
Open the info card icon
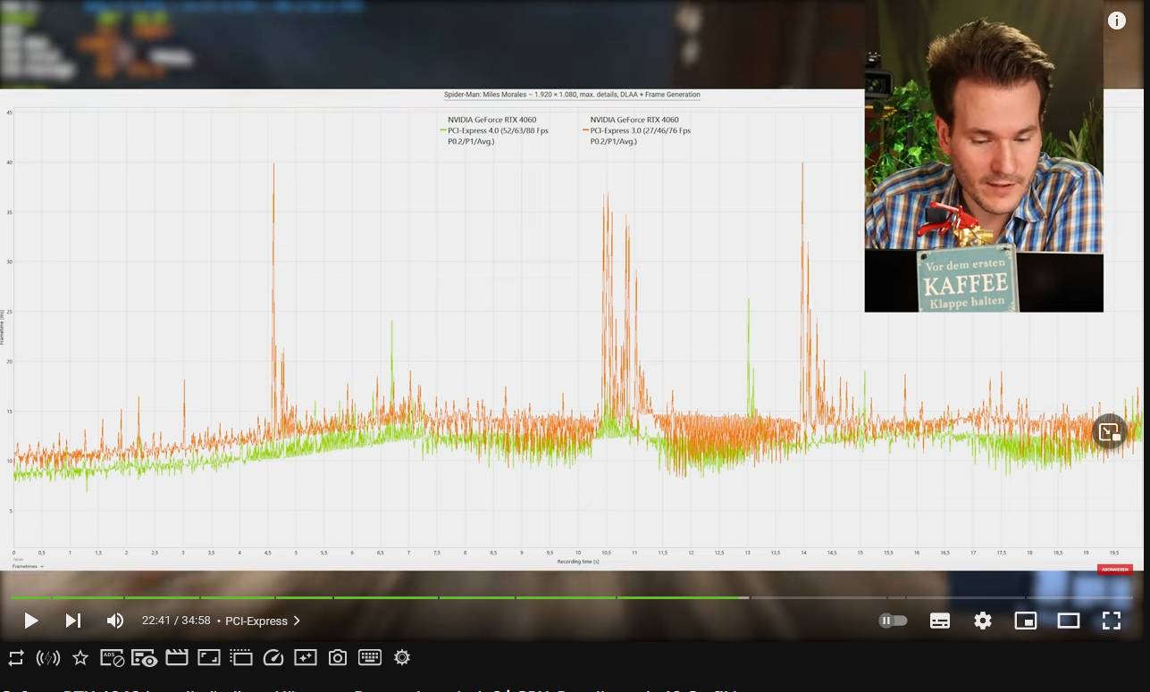[1117, 21]
